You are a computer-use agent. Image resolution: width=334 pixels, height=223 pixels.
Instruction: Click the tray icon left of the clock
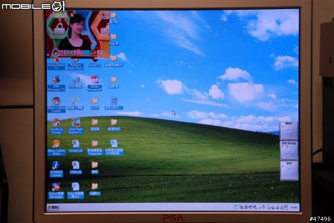[287, 207]
